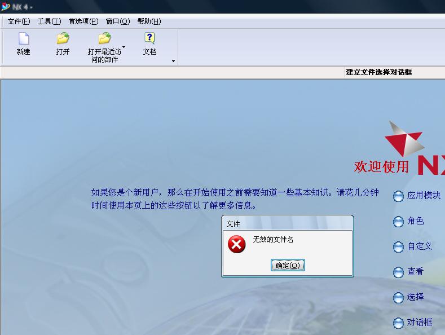Expand the recent parts dropdown arrow
Image resolution: width=445 pixels, height=335 pixels.
coord(124,47)
